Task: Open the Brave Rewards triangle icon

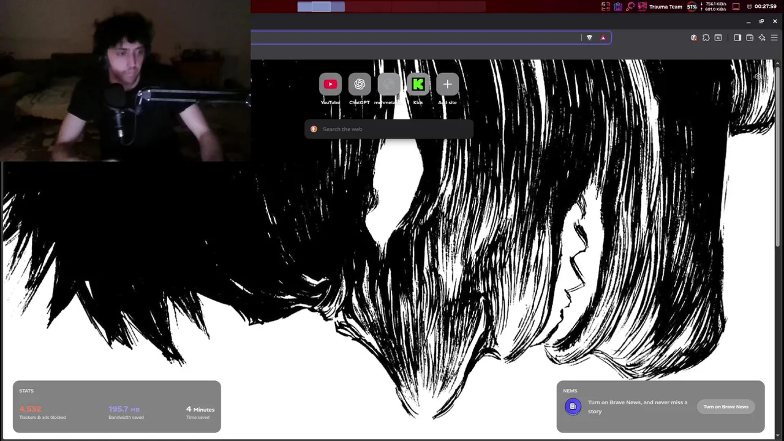Action: pyautogui.click(x=603, y=37)
